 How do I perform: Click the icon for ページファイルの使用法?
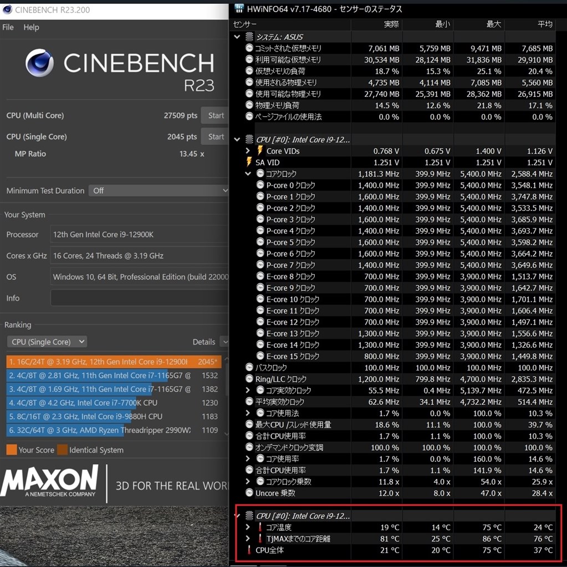(x=249, y=116)
